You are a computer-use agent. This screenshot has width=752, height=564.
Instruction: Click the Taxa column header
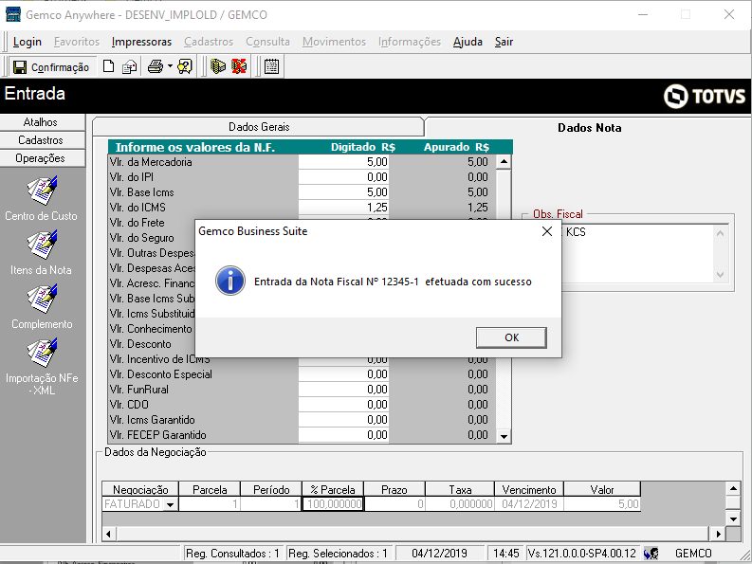[460, 490]
